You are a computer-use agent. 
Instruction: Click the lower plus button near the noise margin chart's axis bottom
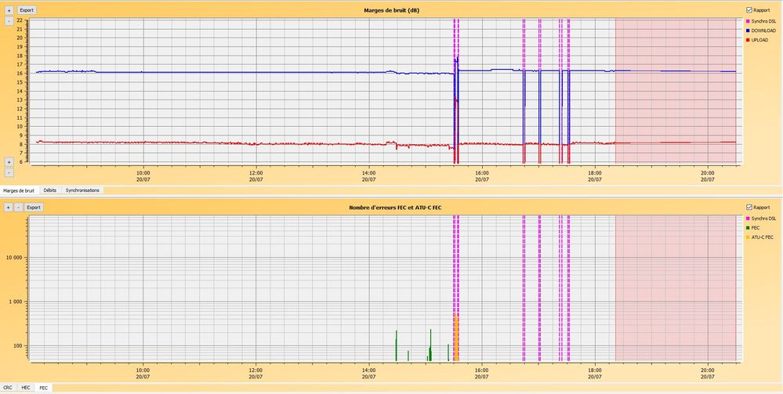coord(9,162)
